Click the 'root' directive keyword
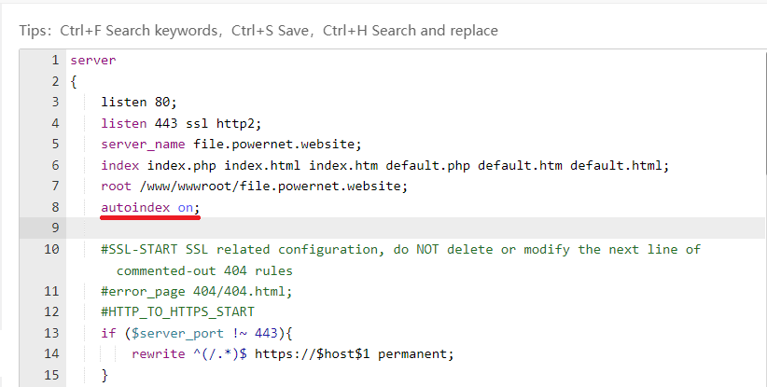The width and height of the screenshot is (767, 387). (x=116, y=187)
